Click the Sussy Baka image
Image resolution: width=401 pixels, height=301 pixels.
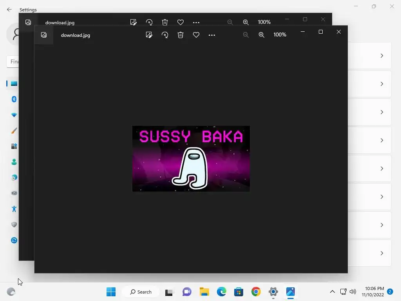click(191, 159)
